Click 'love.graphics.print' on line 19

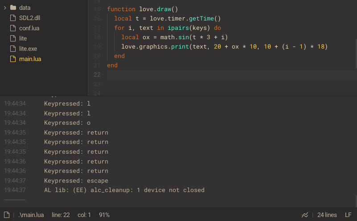[155, 46]
